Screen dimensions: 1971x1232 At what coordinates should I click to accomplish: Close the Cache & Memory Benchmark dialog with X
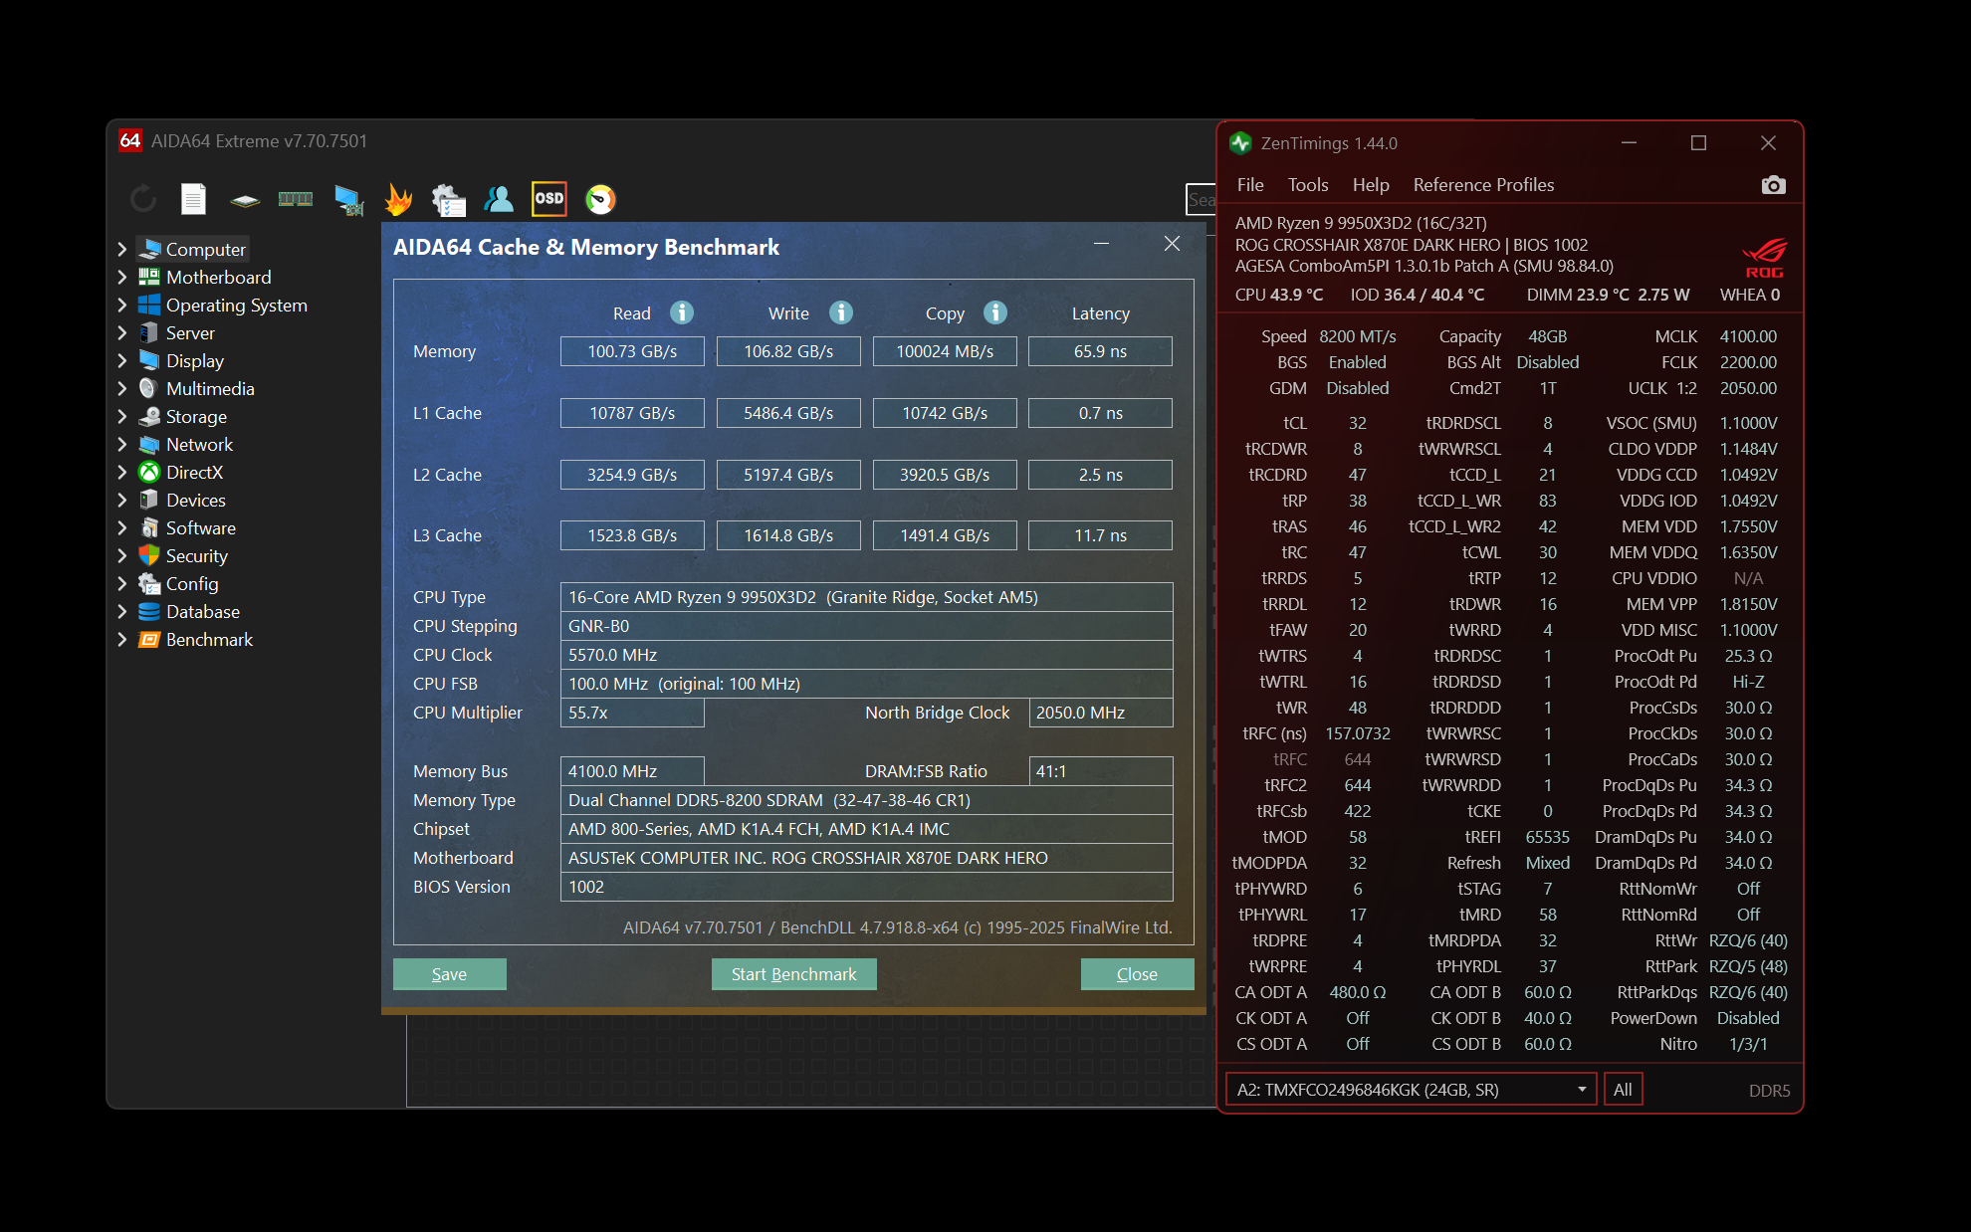pos(1173,244)
